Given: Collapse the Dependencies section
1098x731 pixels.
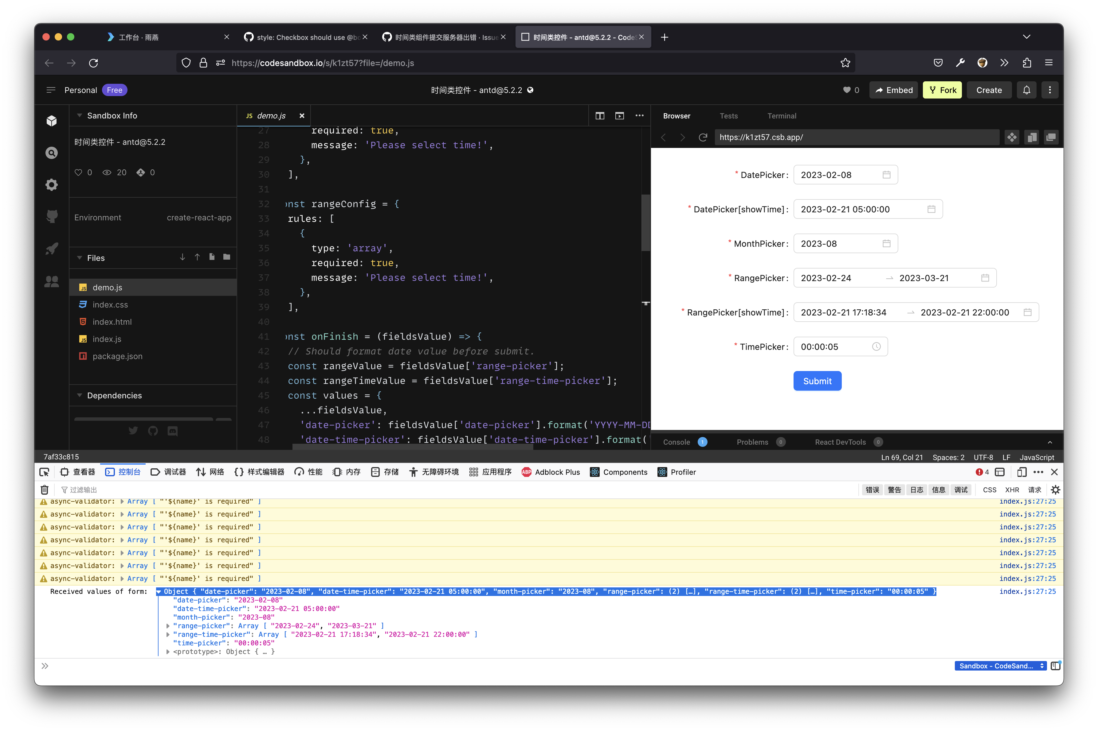Looking at the screenshot, I should tap(79, 395).
